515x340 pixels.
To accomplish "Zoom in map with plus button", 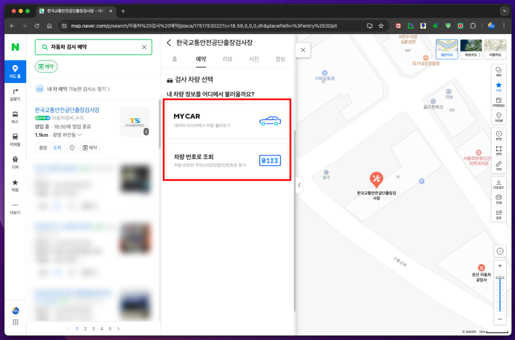I will pyautogui.click(x=500, y=266).
